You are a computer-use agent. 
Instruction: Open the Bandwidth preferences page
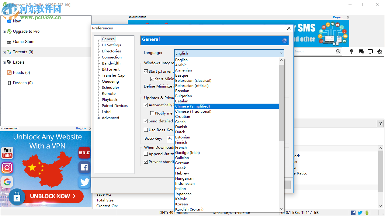111,63
